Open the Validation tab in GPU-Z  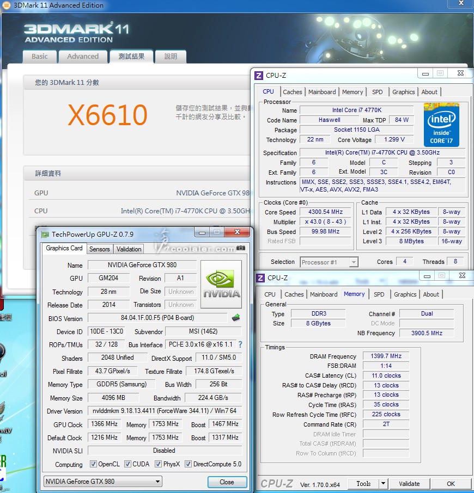tap(129, 249)
